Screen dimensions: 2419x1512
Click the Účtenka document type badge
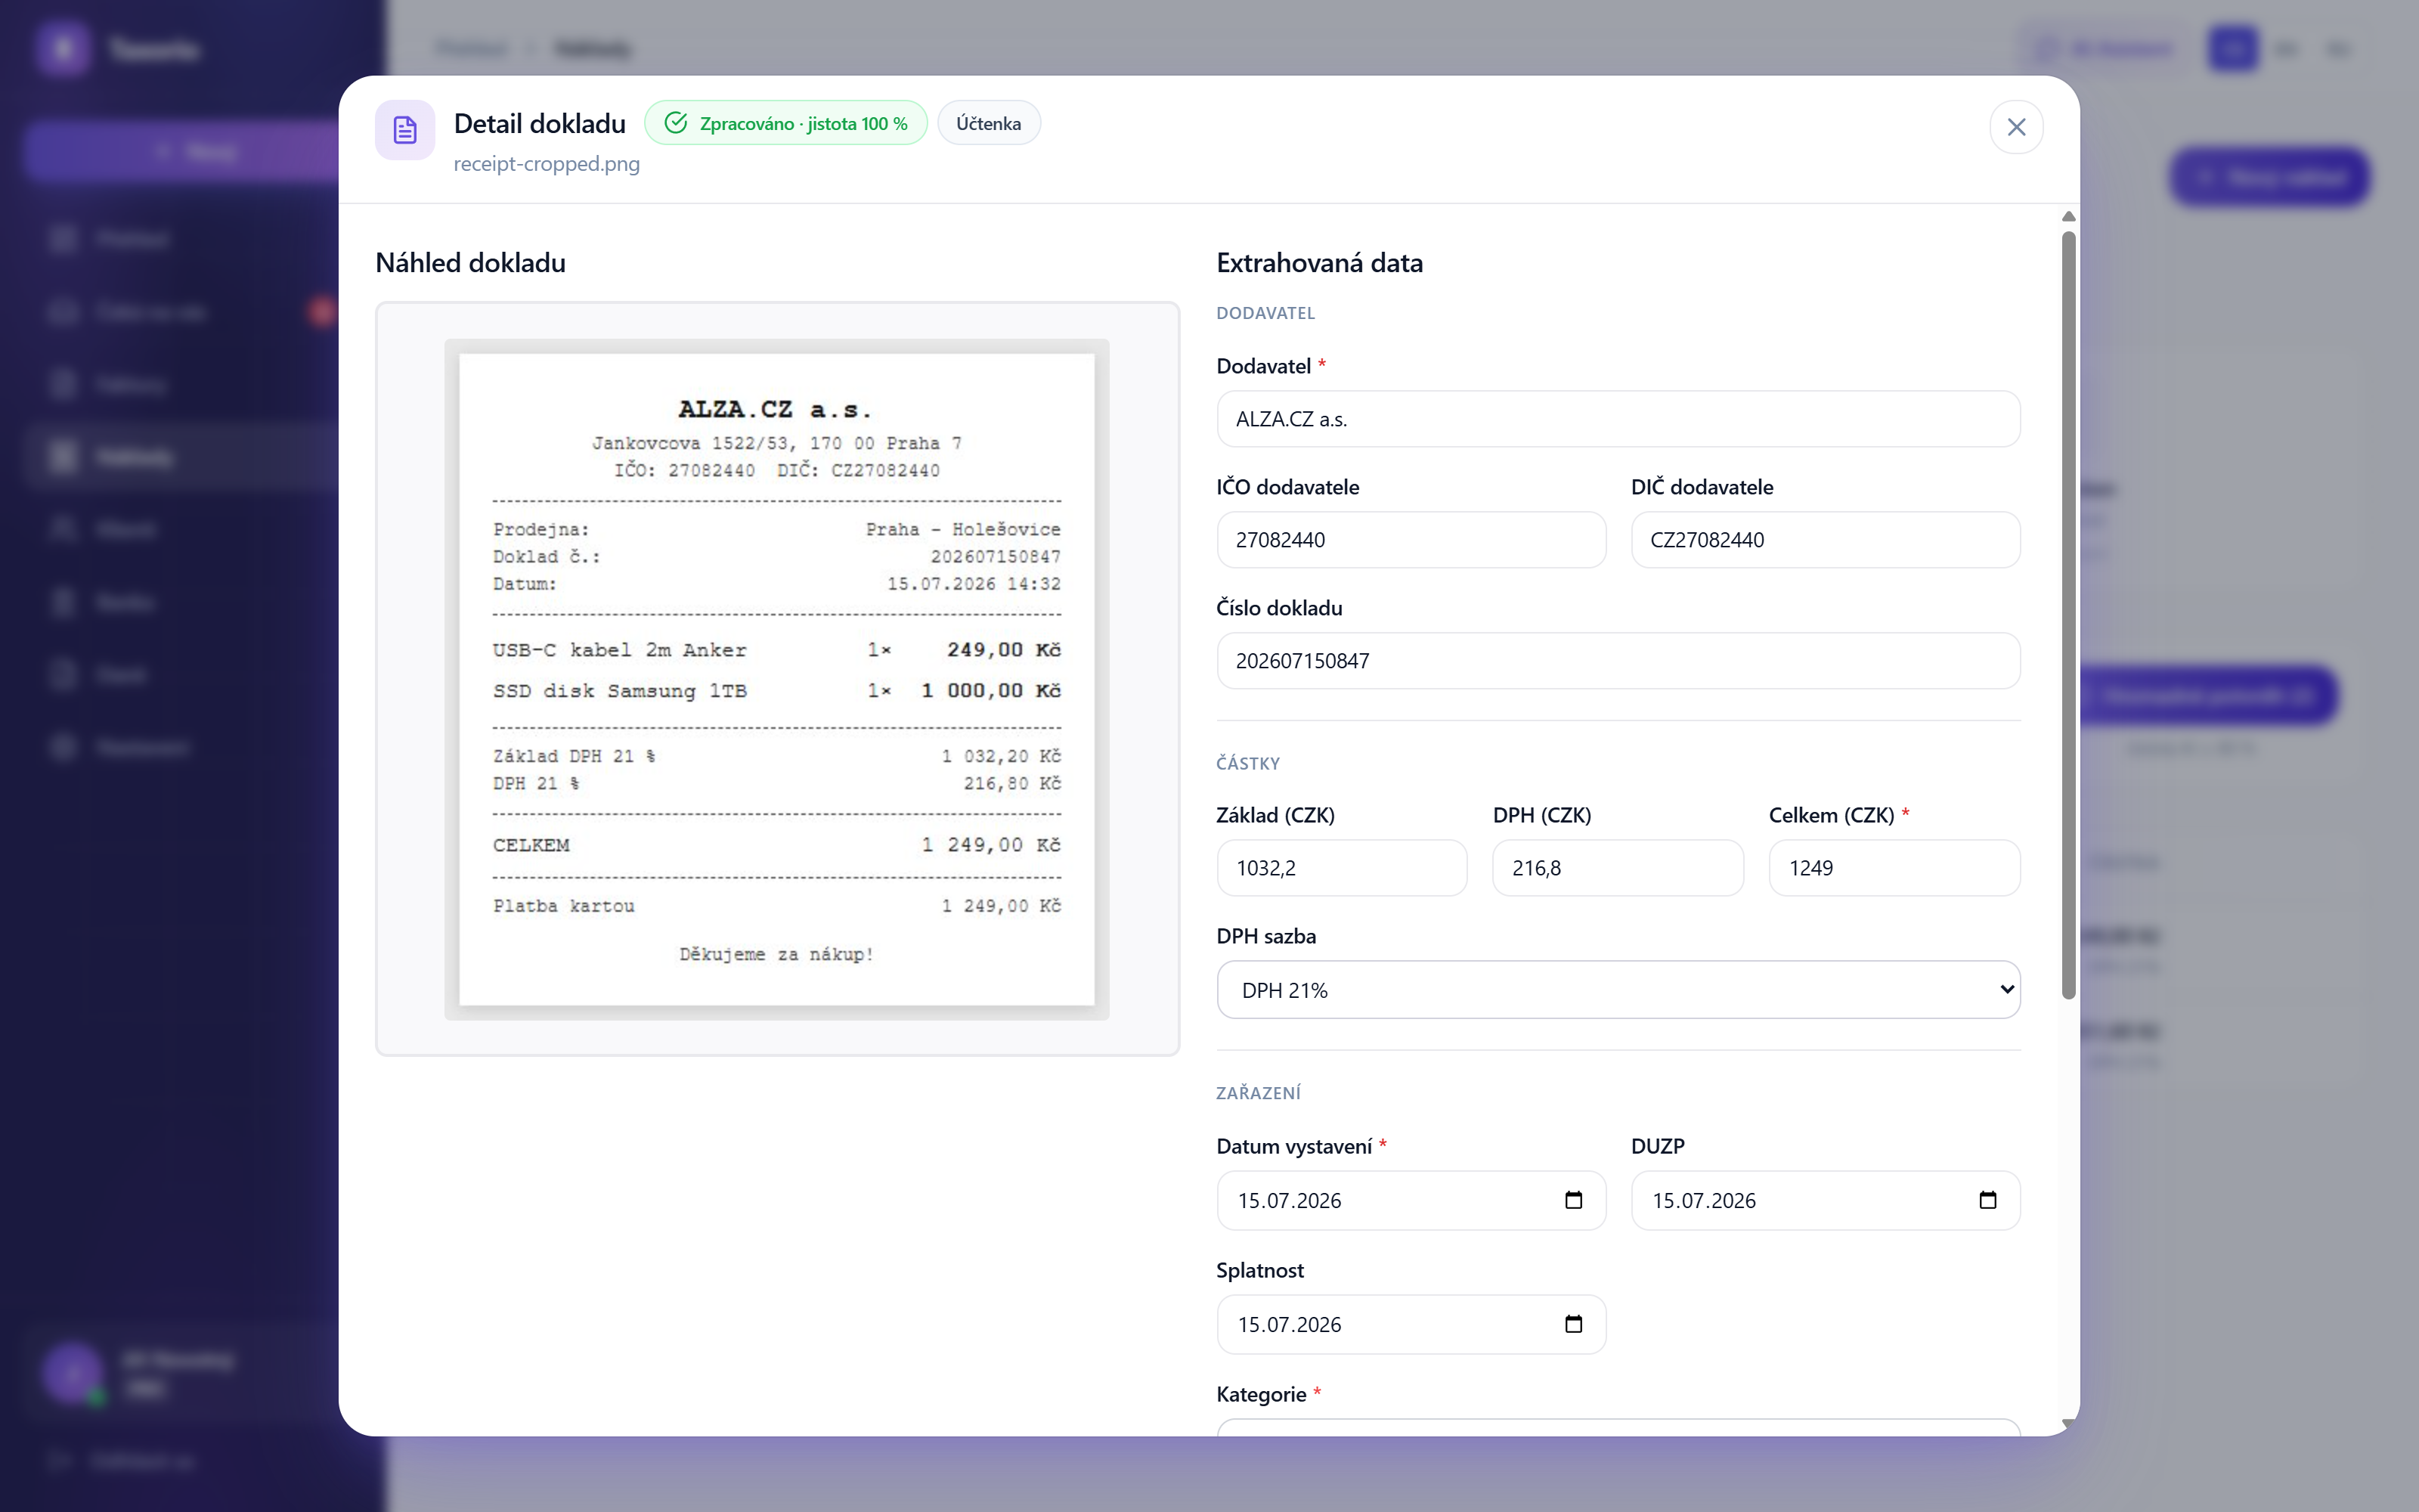pos(989,123)
